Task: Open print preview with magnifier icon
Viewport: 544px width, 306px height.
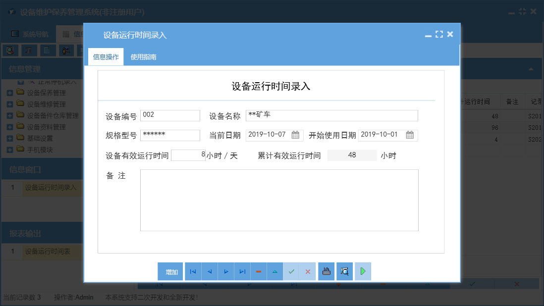Action: (344, 271)
